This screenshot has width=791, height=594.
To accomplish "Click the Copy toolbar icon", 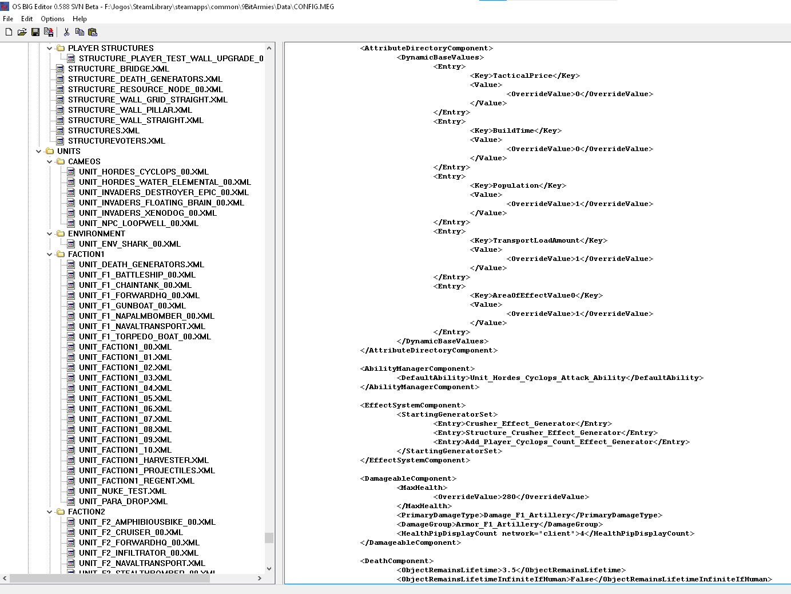I will tap(80, 32).
